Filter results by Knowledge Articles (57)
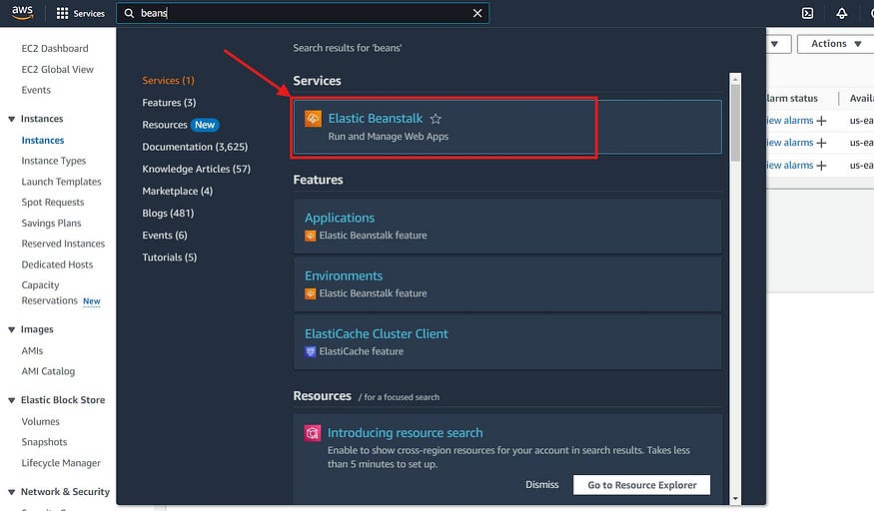Image resolution: width=874 pixels, height=511 pixels. [x=196, y=170]
